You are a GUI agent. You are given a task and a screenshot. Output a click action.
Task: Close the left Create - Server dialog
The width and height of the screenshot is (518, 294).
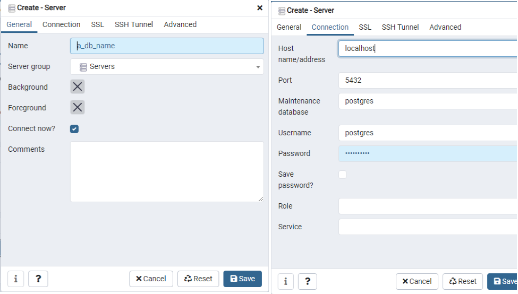pos(260,8)
